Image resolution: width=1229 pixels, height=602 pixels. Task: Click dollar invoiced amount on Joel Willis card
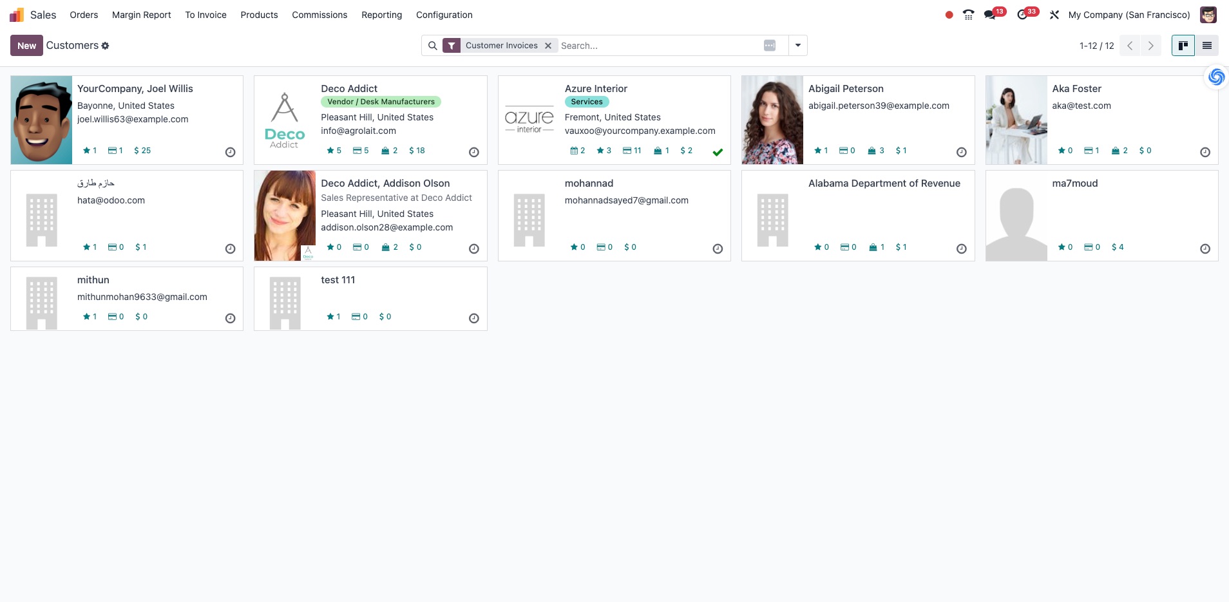point(142,151)
